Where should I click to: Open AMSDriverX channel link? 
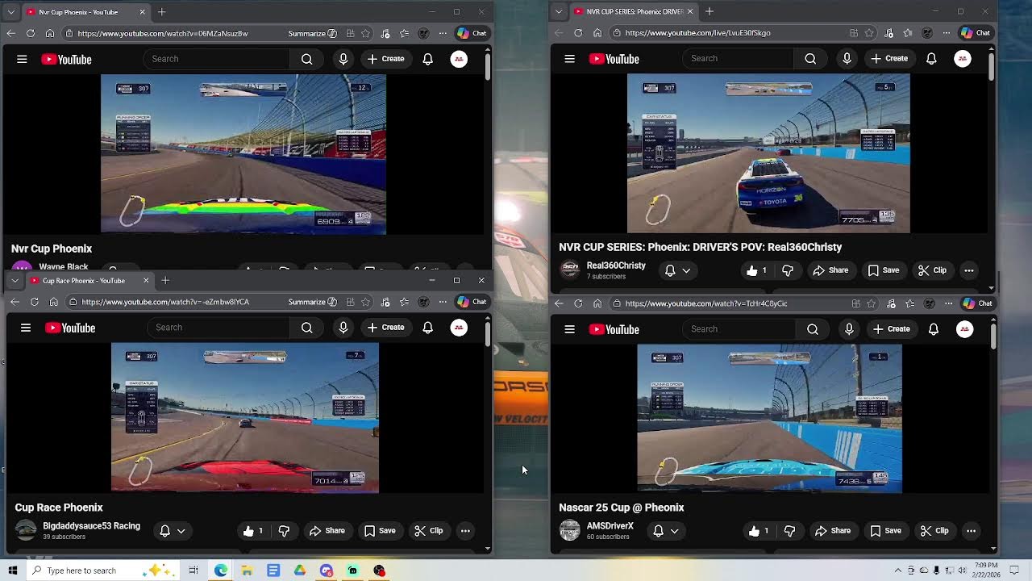click(610, 526)
